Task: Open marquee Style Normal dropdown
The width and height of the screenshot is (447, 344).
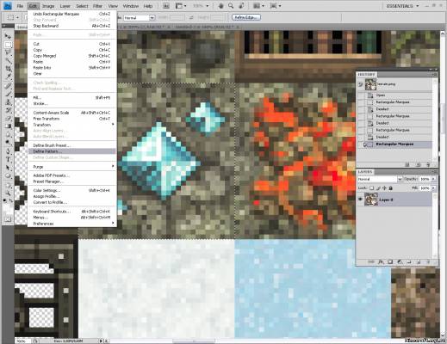Action: pos(140,18)
